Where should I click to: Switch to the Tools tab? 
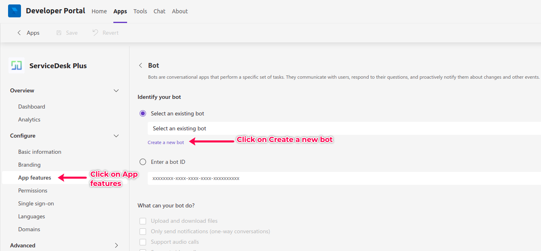140,11
